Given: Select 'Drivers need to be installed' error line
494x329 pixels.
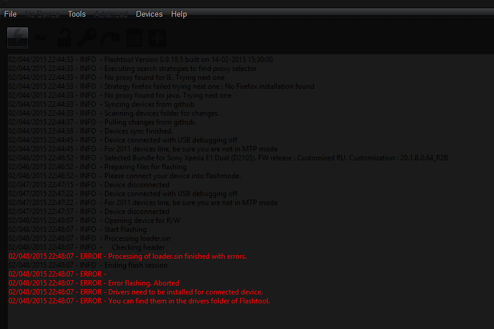Looking at the screenshot, I should [x=136, y=292].
